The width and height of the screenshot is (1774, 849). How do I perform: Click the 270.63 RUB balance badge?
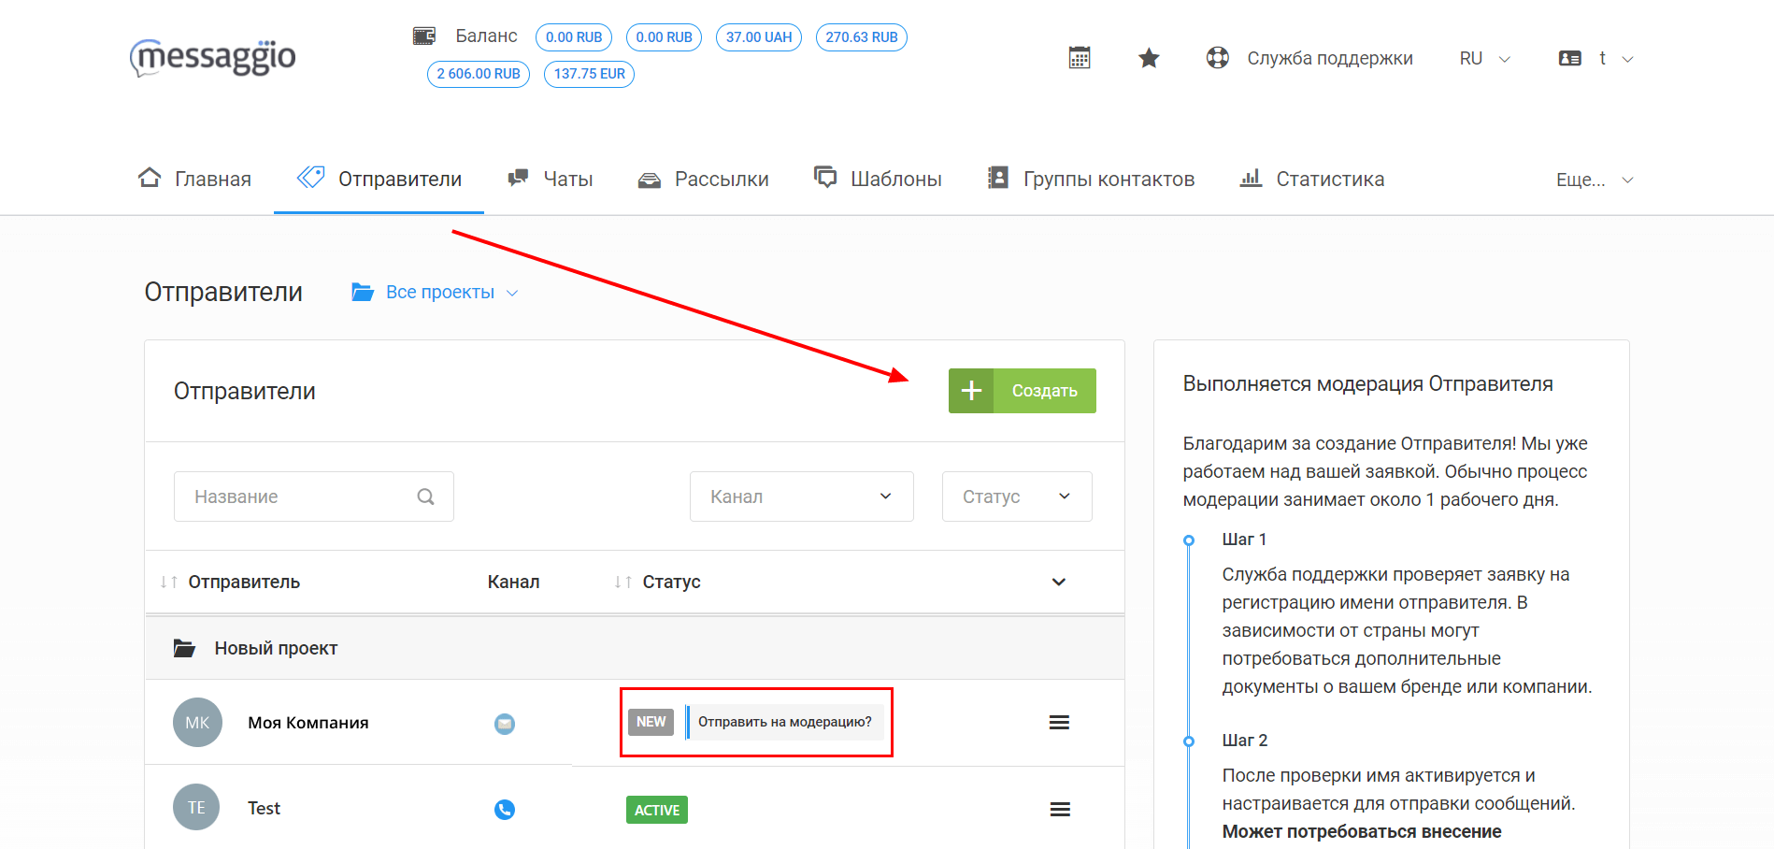click(862, 37)
